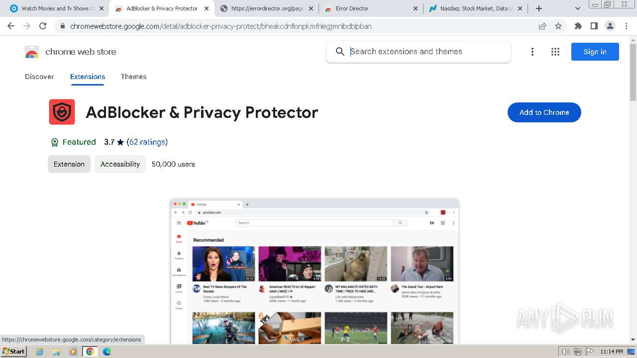Switch to the Error Director tab
This screenshot has width=637, height=358.
[371, 8]
